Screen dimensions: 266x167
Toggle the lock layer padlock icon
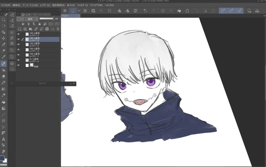[x=40, y=24]
